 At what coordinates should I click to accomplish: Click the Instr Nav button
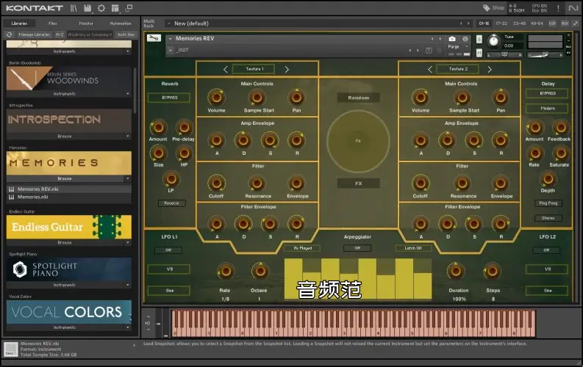126,34
